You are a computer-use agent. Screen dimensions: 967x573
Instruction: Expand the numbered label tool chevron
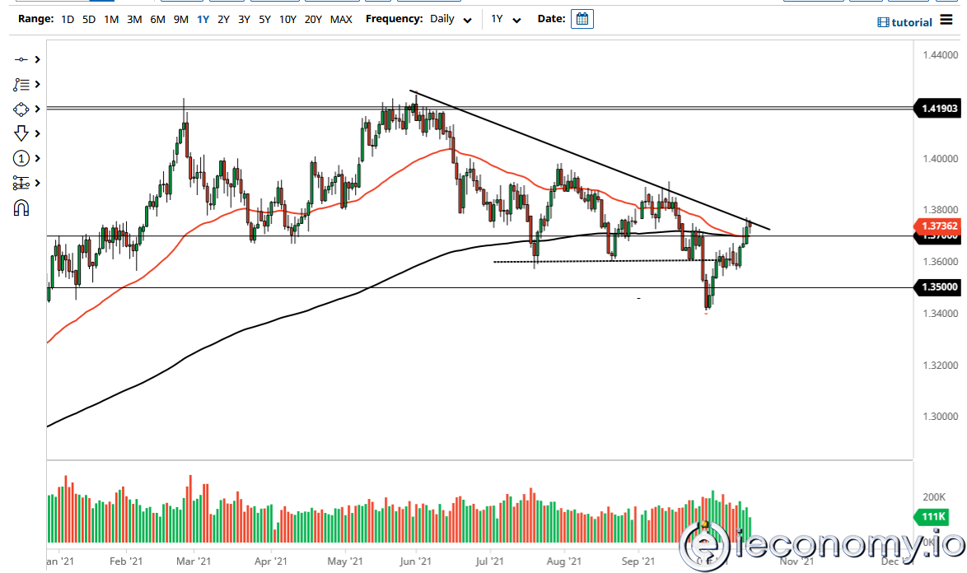pyautogui.click(x=36, y=158)
